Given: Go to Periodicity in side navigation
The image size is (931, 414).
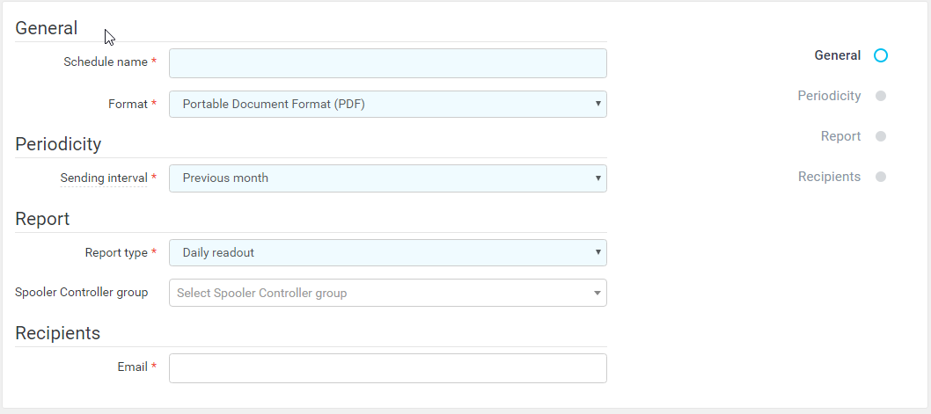Looking at the screenshot, I should [x=829, y=96].
